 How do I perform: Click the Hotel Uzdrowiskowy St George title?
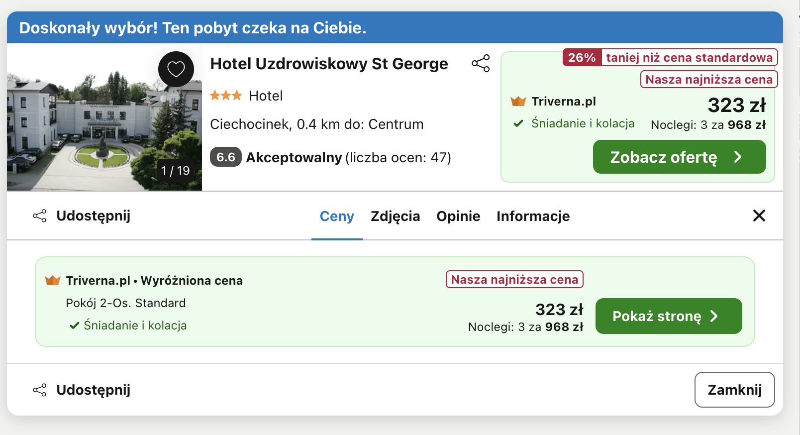pyautogui.click(x=329, y=64)
